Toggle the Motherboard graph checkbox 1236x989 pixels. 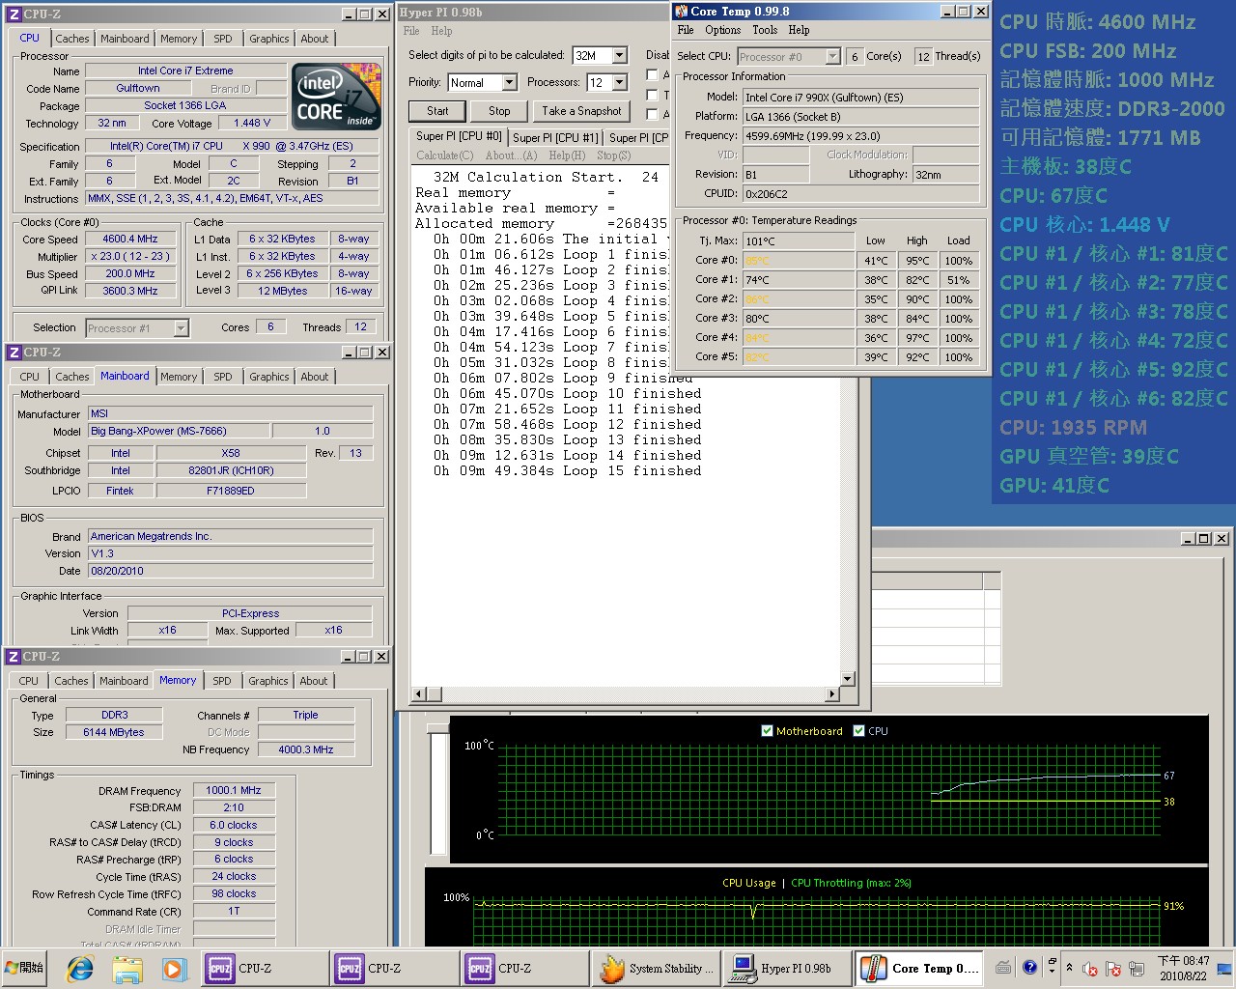(768, 731)
